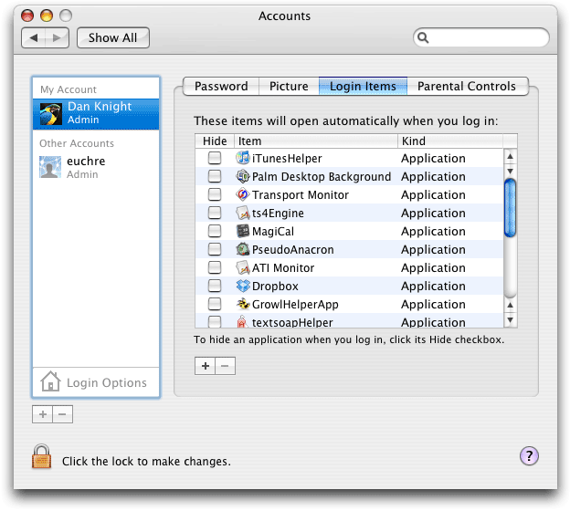Click the ATI Monitor app icon
570x511 pixels.
tap(242, 267)
